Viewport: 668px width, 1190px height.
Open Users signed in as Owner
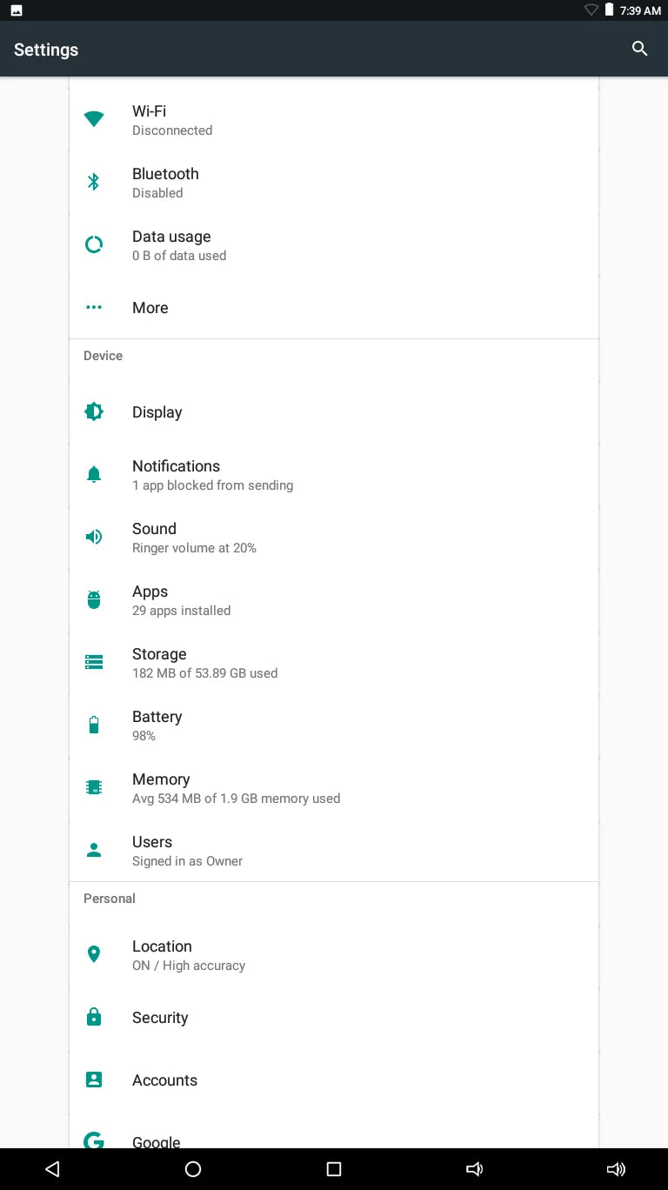334,850
